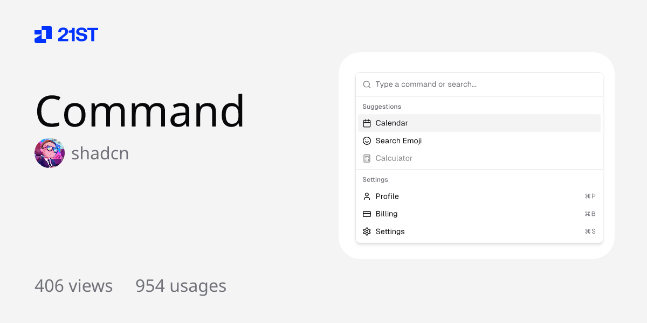Click the Suggestions group heading
The width and height of the screenshot is (647, 323).
(x=381, y=106)
